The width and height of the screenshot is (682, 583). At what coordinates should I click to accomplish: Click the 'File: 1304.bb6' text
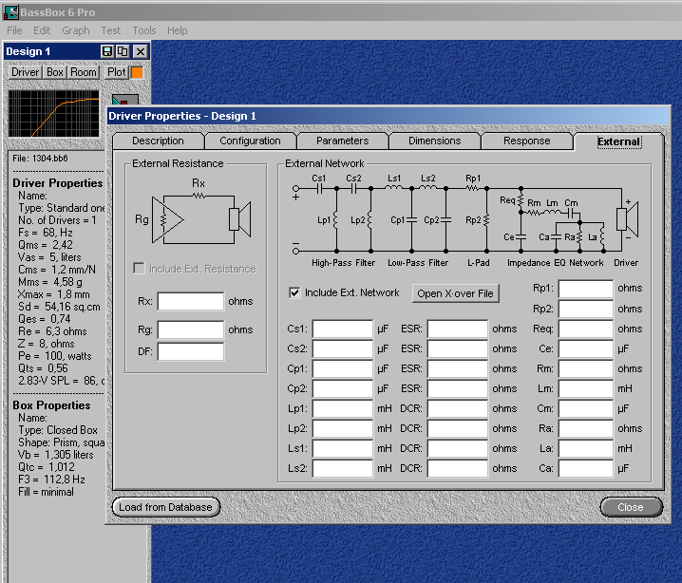click(x=40, y=159)
